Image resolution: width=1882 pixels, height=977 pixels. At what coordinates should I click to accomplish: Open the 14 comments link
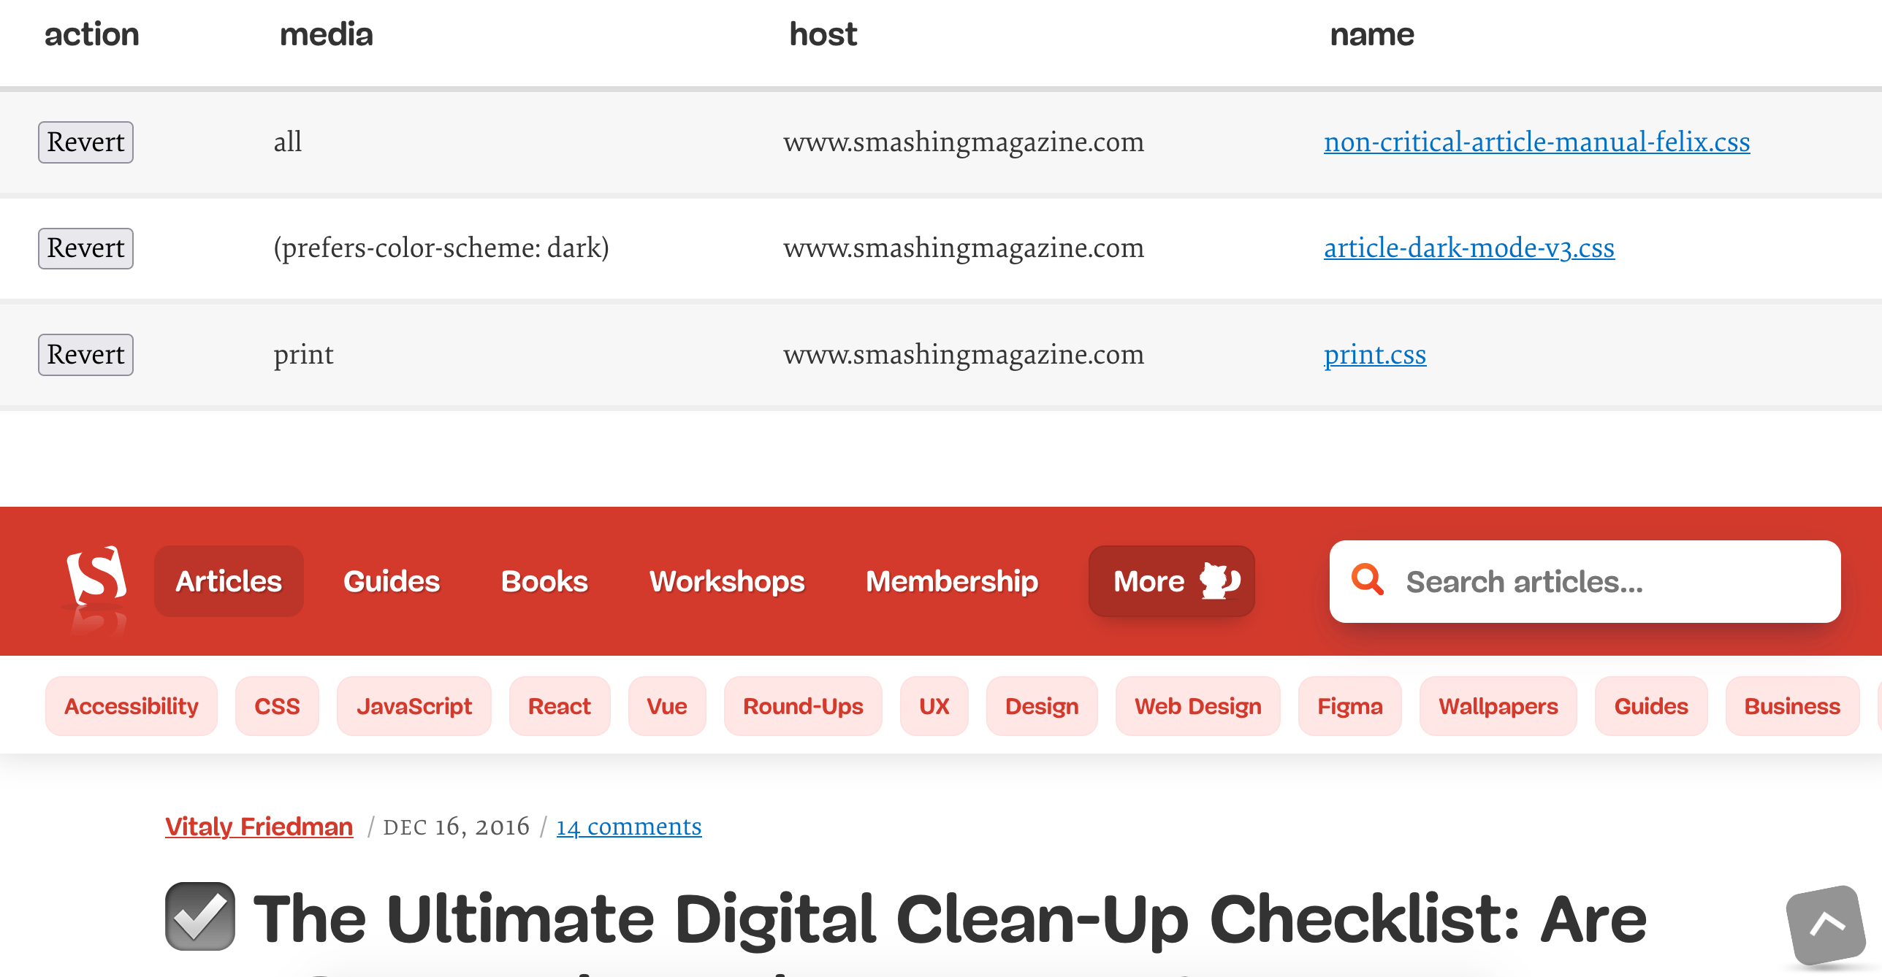629,827
